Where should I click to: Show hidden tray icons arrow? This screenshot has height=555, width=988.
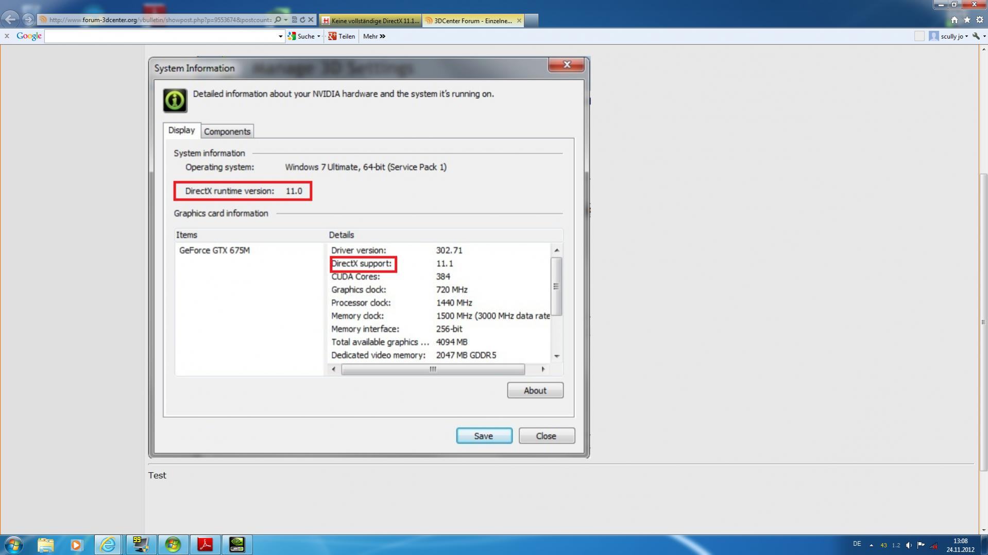point(871,545)
